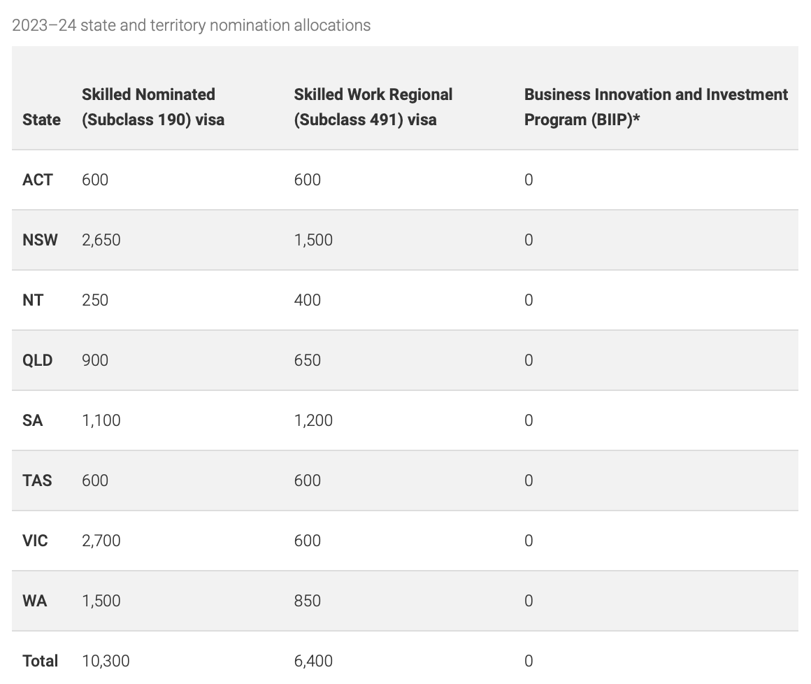Select the Total 10,300 cell
Screen dimensions: 811x684
click(106, 661)
